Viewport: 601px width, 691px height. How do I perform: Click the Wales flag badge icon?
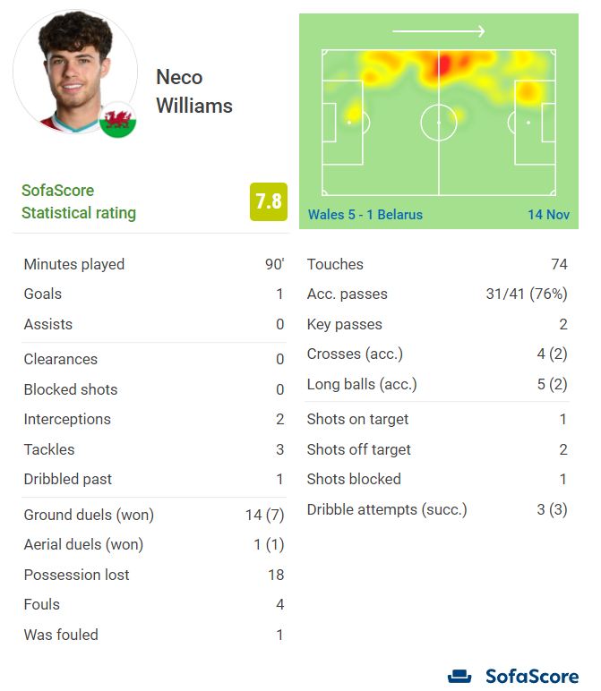117,119
